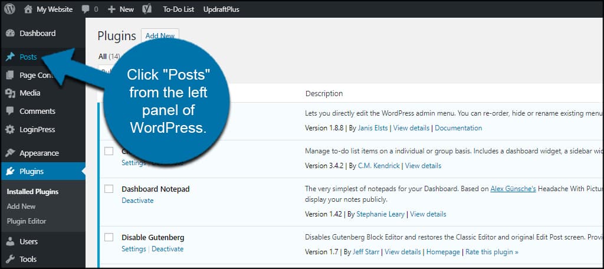This screenshot has height=269, width=604.
Task: Click the Comments speech bubble icon in sidebar
Action: click(x=11, y=111)
